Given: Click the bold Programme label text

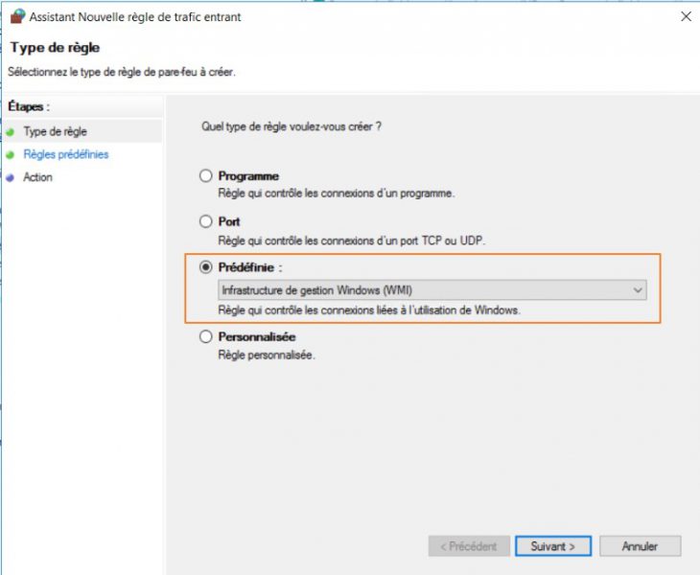Looking at the screenshot, I should [x=248, y=176].
